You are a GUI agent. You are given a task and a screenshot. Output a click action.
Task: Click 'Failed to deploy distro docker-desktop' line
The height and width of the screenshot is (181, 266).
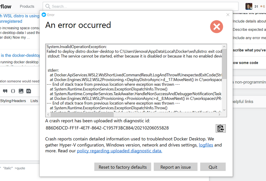click(134, 51)
